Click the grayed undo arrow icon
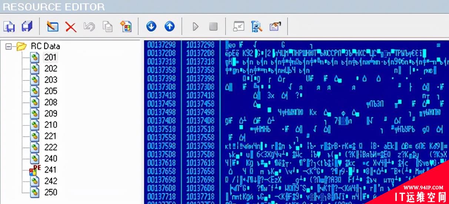 [89, 27]
